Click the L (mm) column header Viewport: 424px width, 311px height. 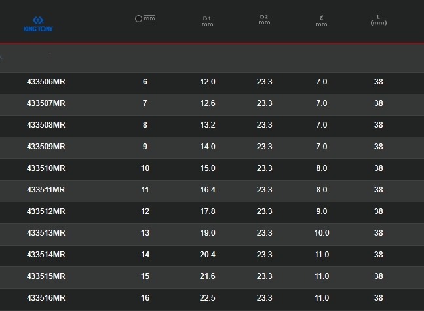click(378, 20)
